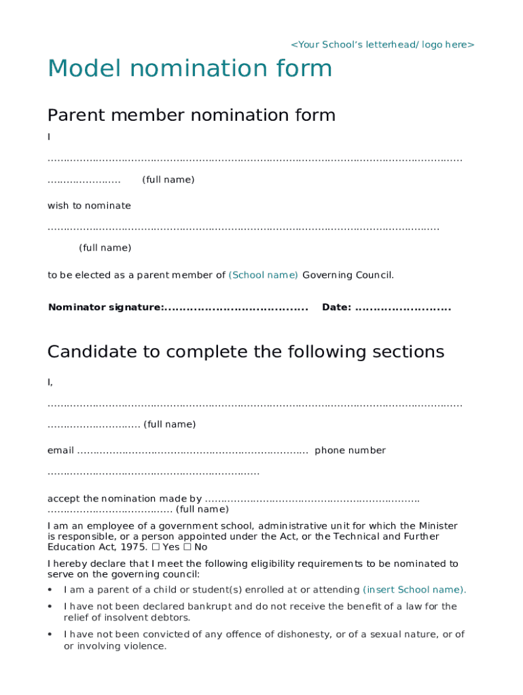
Task: Click the 'Parent member nomination form' heading
Action: click(x=191, y=115)
